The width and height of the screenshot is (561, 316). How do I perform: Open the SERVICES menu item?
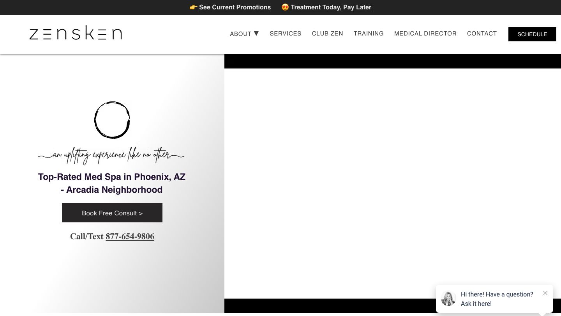286,34
